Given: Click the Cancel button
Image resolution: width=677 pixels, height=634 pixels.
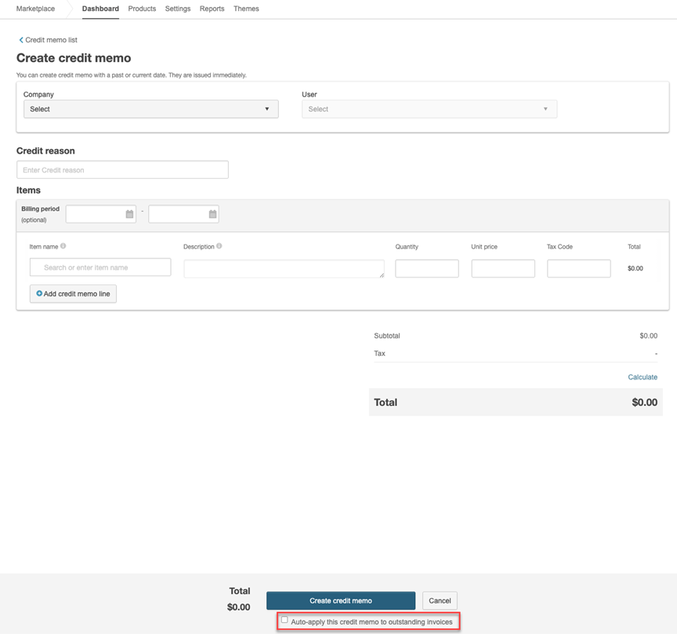Looking at the screenshot, I should [x=440, y=601].
